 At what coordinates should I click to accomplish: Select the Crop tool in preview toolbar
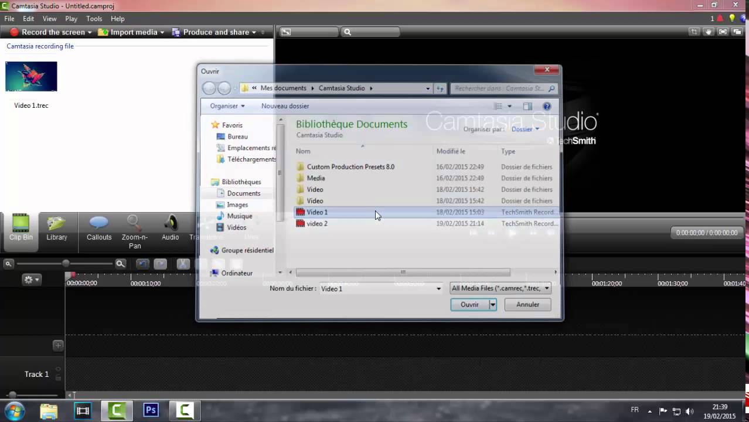pos(694,32)
